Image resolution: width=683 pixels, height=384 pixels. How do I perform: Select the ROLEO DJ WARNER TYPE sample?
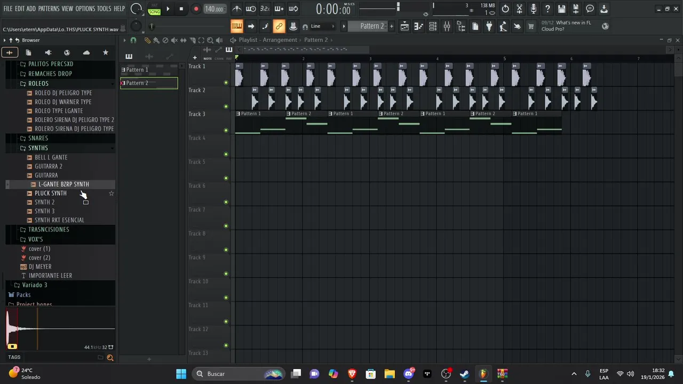(63, 102)
